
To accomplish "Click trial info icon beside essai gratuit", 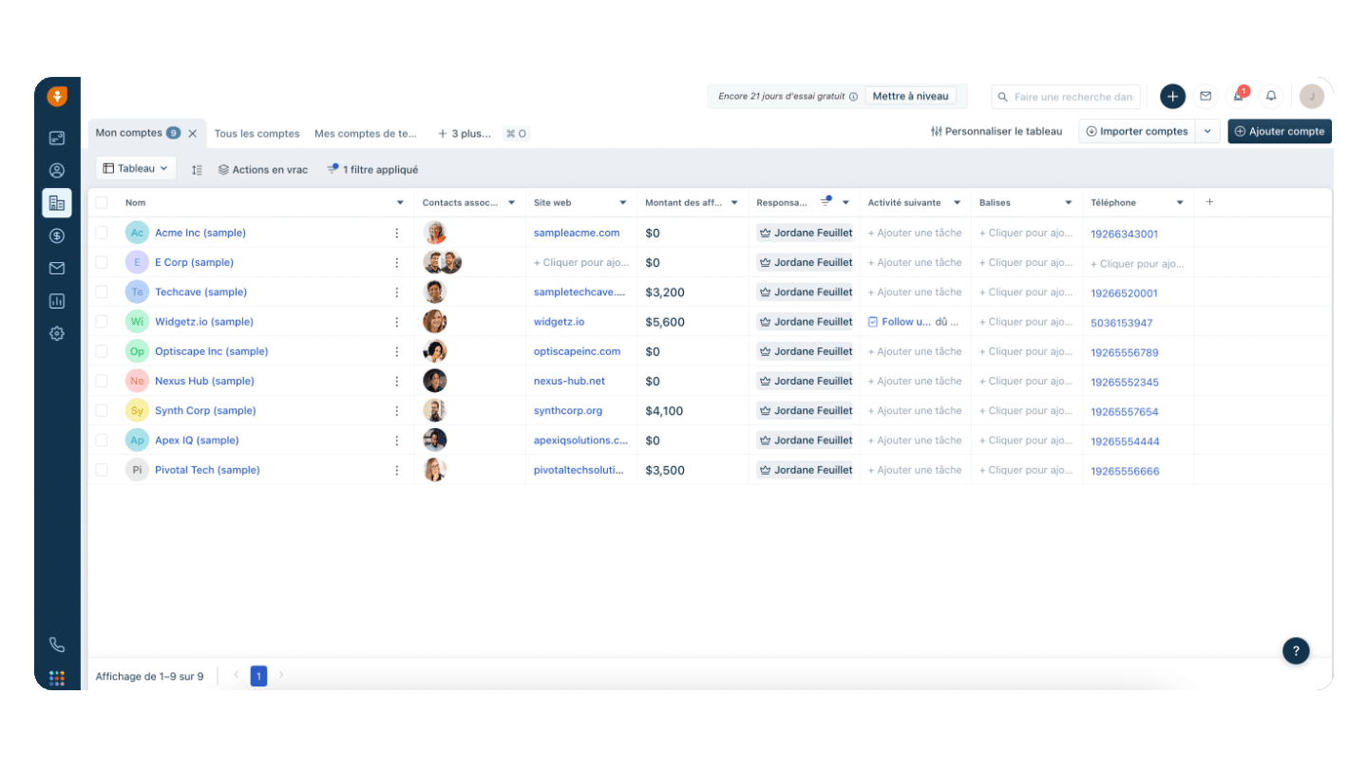I will (x=853, y=96).
